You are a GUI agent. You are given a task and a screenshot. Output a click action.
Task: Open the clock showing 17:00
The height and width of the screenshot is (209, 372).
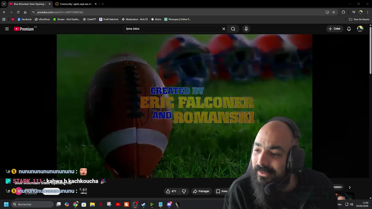[362, 204]
